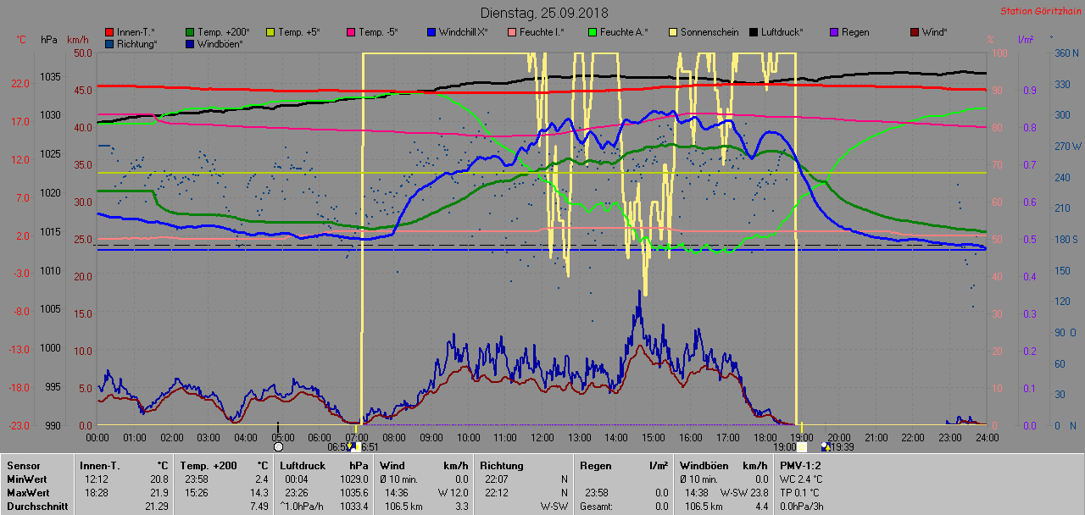This screenshot has height=515, width=1085.
Task: Click the Sensor table header
Action: click(22, 465)
